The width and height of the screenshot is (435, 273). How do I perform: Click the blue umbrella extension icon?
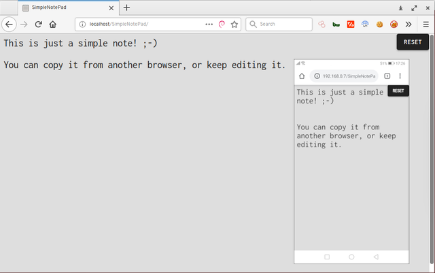365,25
